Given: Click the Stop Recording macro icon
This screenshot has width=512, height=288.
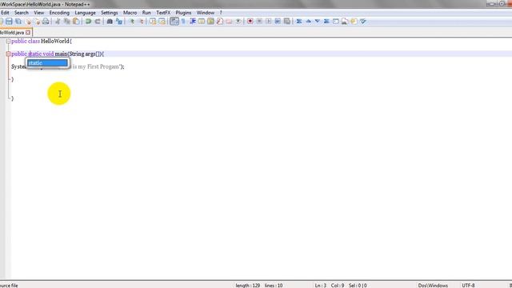Looking at the screenshot, I should click(259, 22).
